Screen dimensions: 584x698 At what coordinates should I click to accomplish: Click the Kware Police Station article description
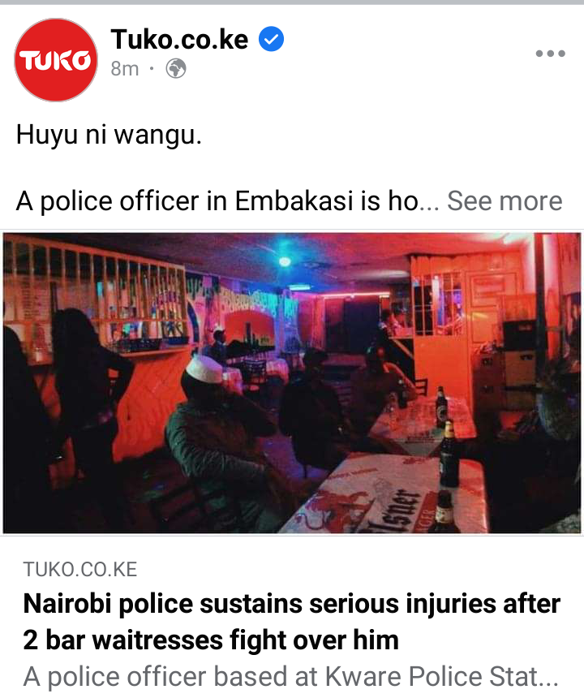pyautogui.click(x=291, y=677)
